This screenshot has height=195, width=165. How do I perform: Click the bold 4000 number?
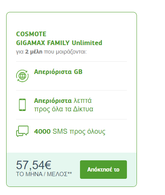(42, 131)
